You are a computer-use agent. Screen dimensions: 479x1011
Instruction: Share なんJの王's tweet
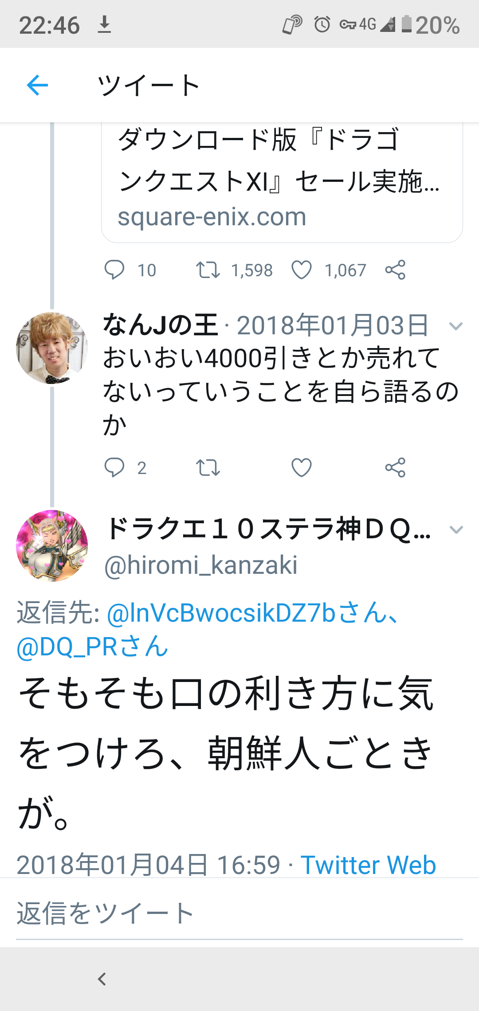coord(395,467)
